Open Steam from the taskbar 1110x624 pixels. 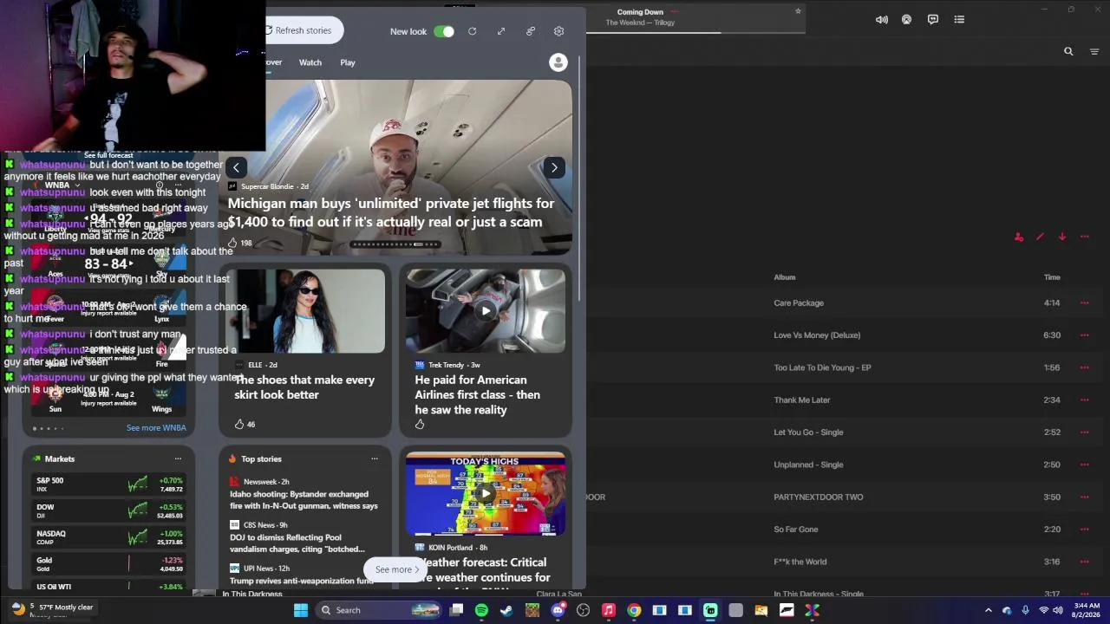point(506,610)
